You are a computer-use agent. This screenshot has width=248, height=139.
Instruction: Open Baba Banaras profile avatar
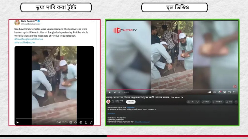click(x=17, y=22)
